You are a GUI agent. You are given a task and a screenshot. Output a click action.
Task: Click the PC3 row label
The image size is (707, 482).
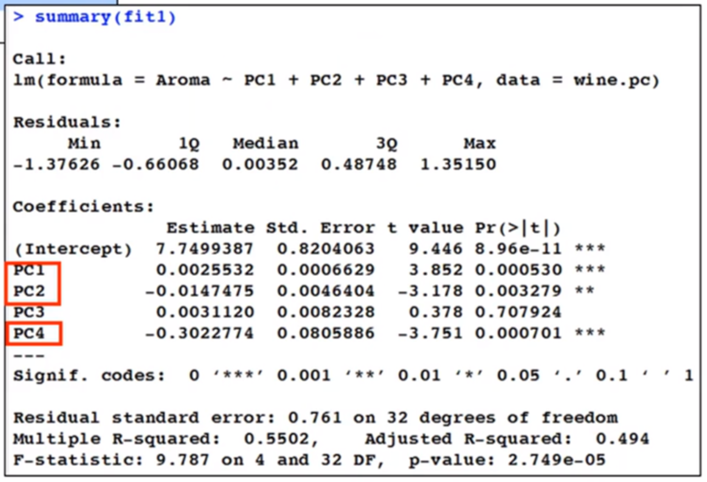pyautogui.click(x=30, y=311)
